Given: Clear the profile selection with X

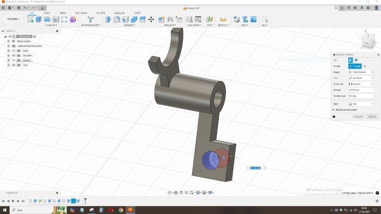Looking at the screenshot, I should tap(365, 66).
